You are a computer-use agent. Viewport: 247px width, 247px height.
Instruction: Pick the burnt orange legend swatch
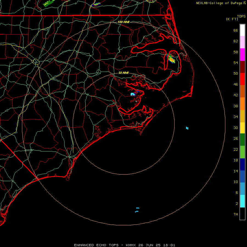pos(242,91)
